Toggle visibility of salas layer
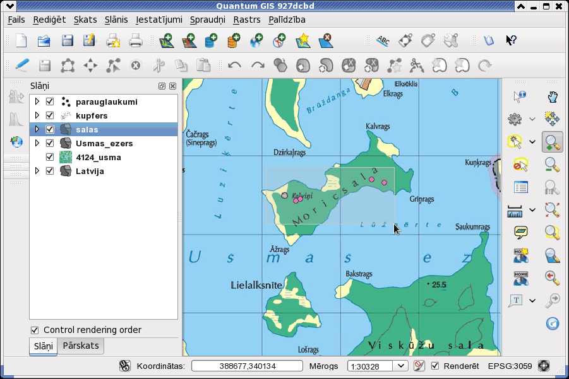 pos(50,129)
